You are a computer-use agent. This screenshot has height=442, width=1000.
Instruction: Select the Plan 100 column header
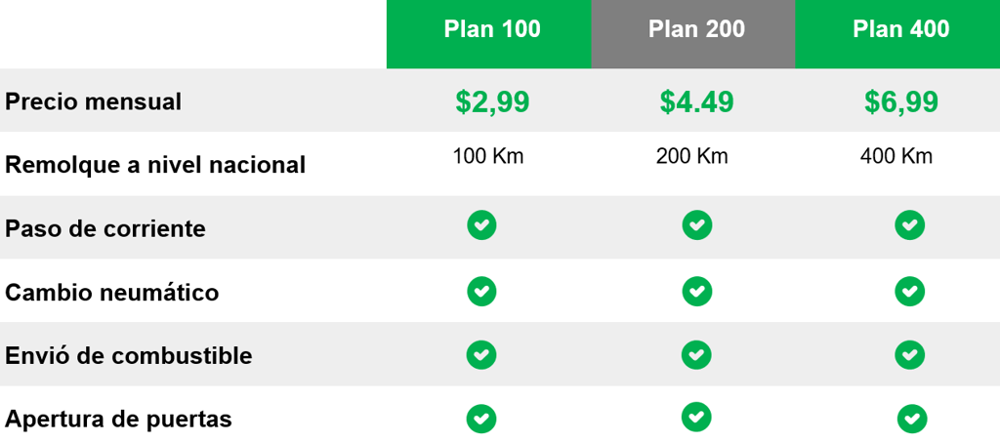coord(491,30)
